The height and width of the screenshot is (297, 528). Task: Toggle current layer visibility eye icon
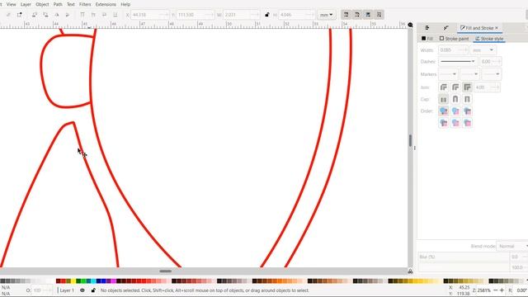(x=82, y=290)
